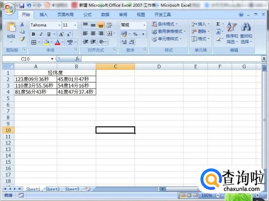Click the Insert Function fx icon
Image resolution: width=269 pixels, height=201 pixels.
[x=77, y=59]
